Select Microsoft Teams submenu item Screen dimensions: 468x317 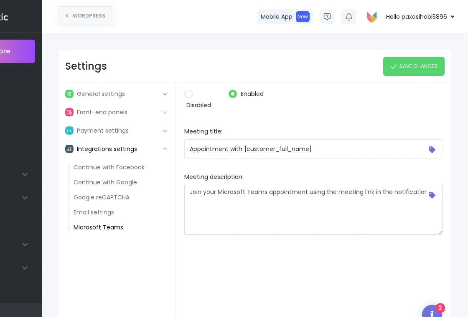click(x=98, y=227)
